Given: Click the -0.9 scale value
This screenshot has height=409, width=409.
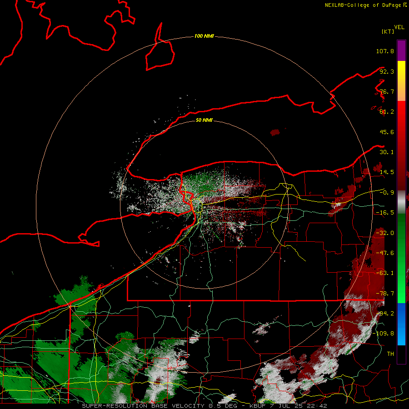Looking at the screenshot, I should pos(387,193).
